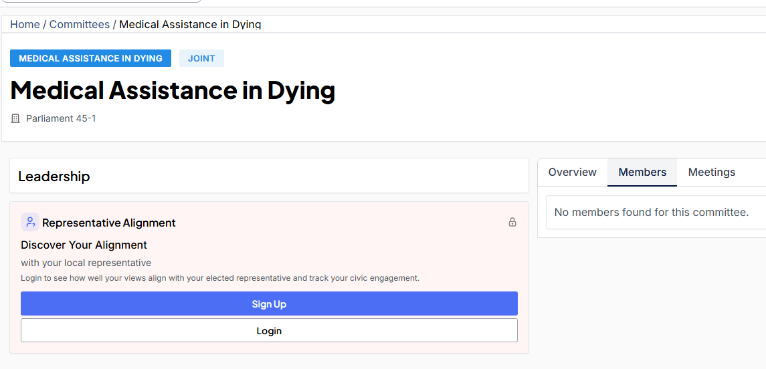The image size is (766, 369).
Task: Click the Medical Assistance in Dying breadcrumb item
Action: (x=190, y=24)
